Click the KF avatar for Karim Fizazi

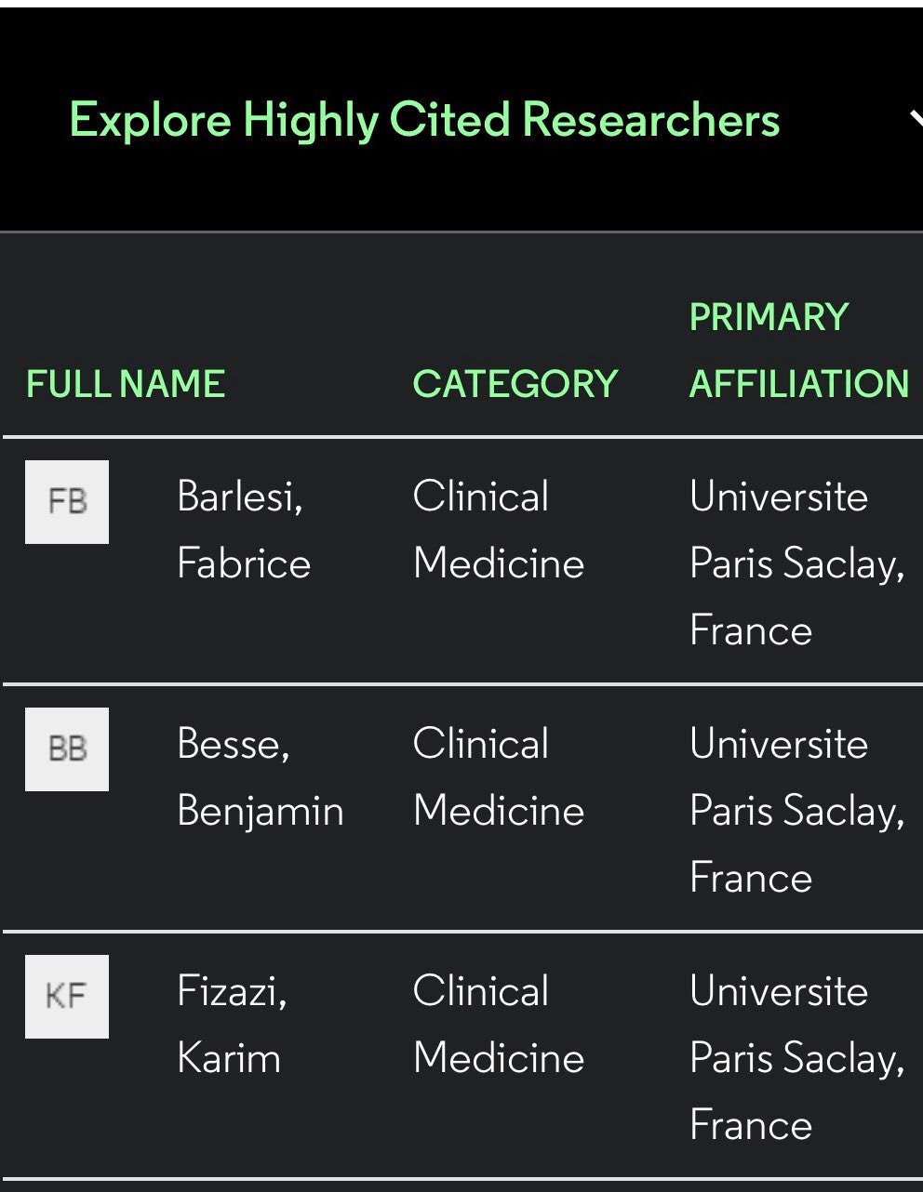point(67,997)
